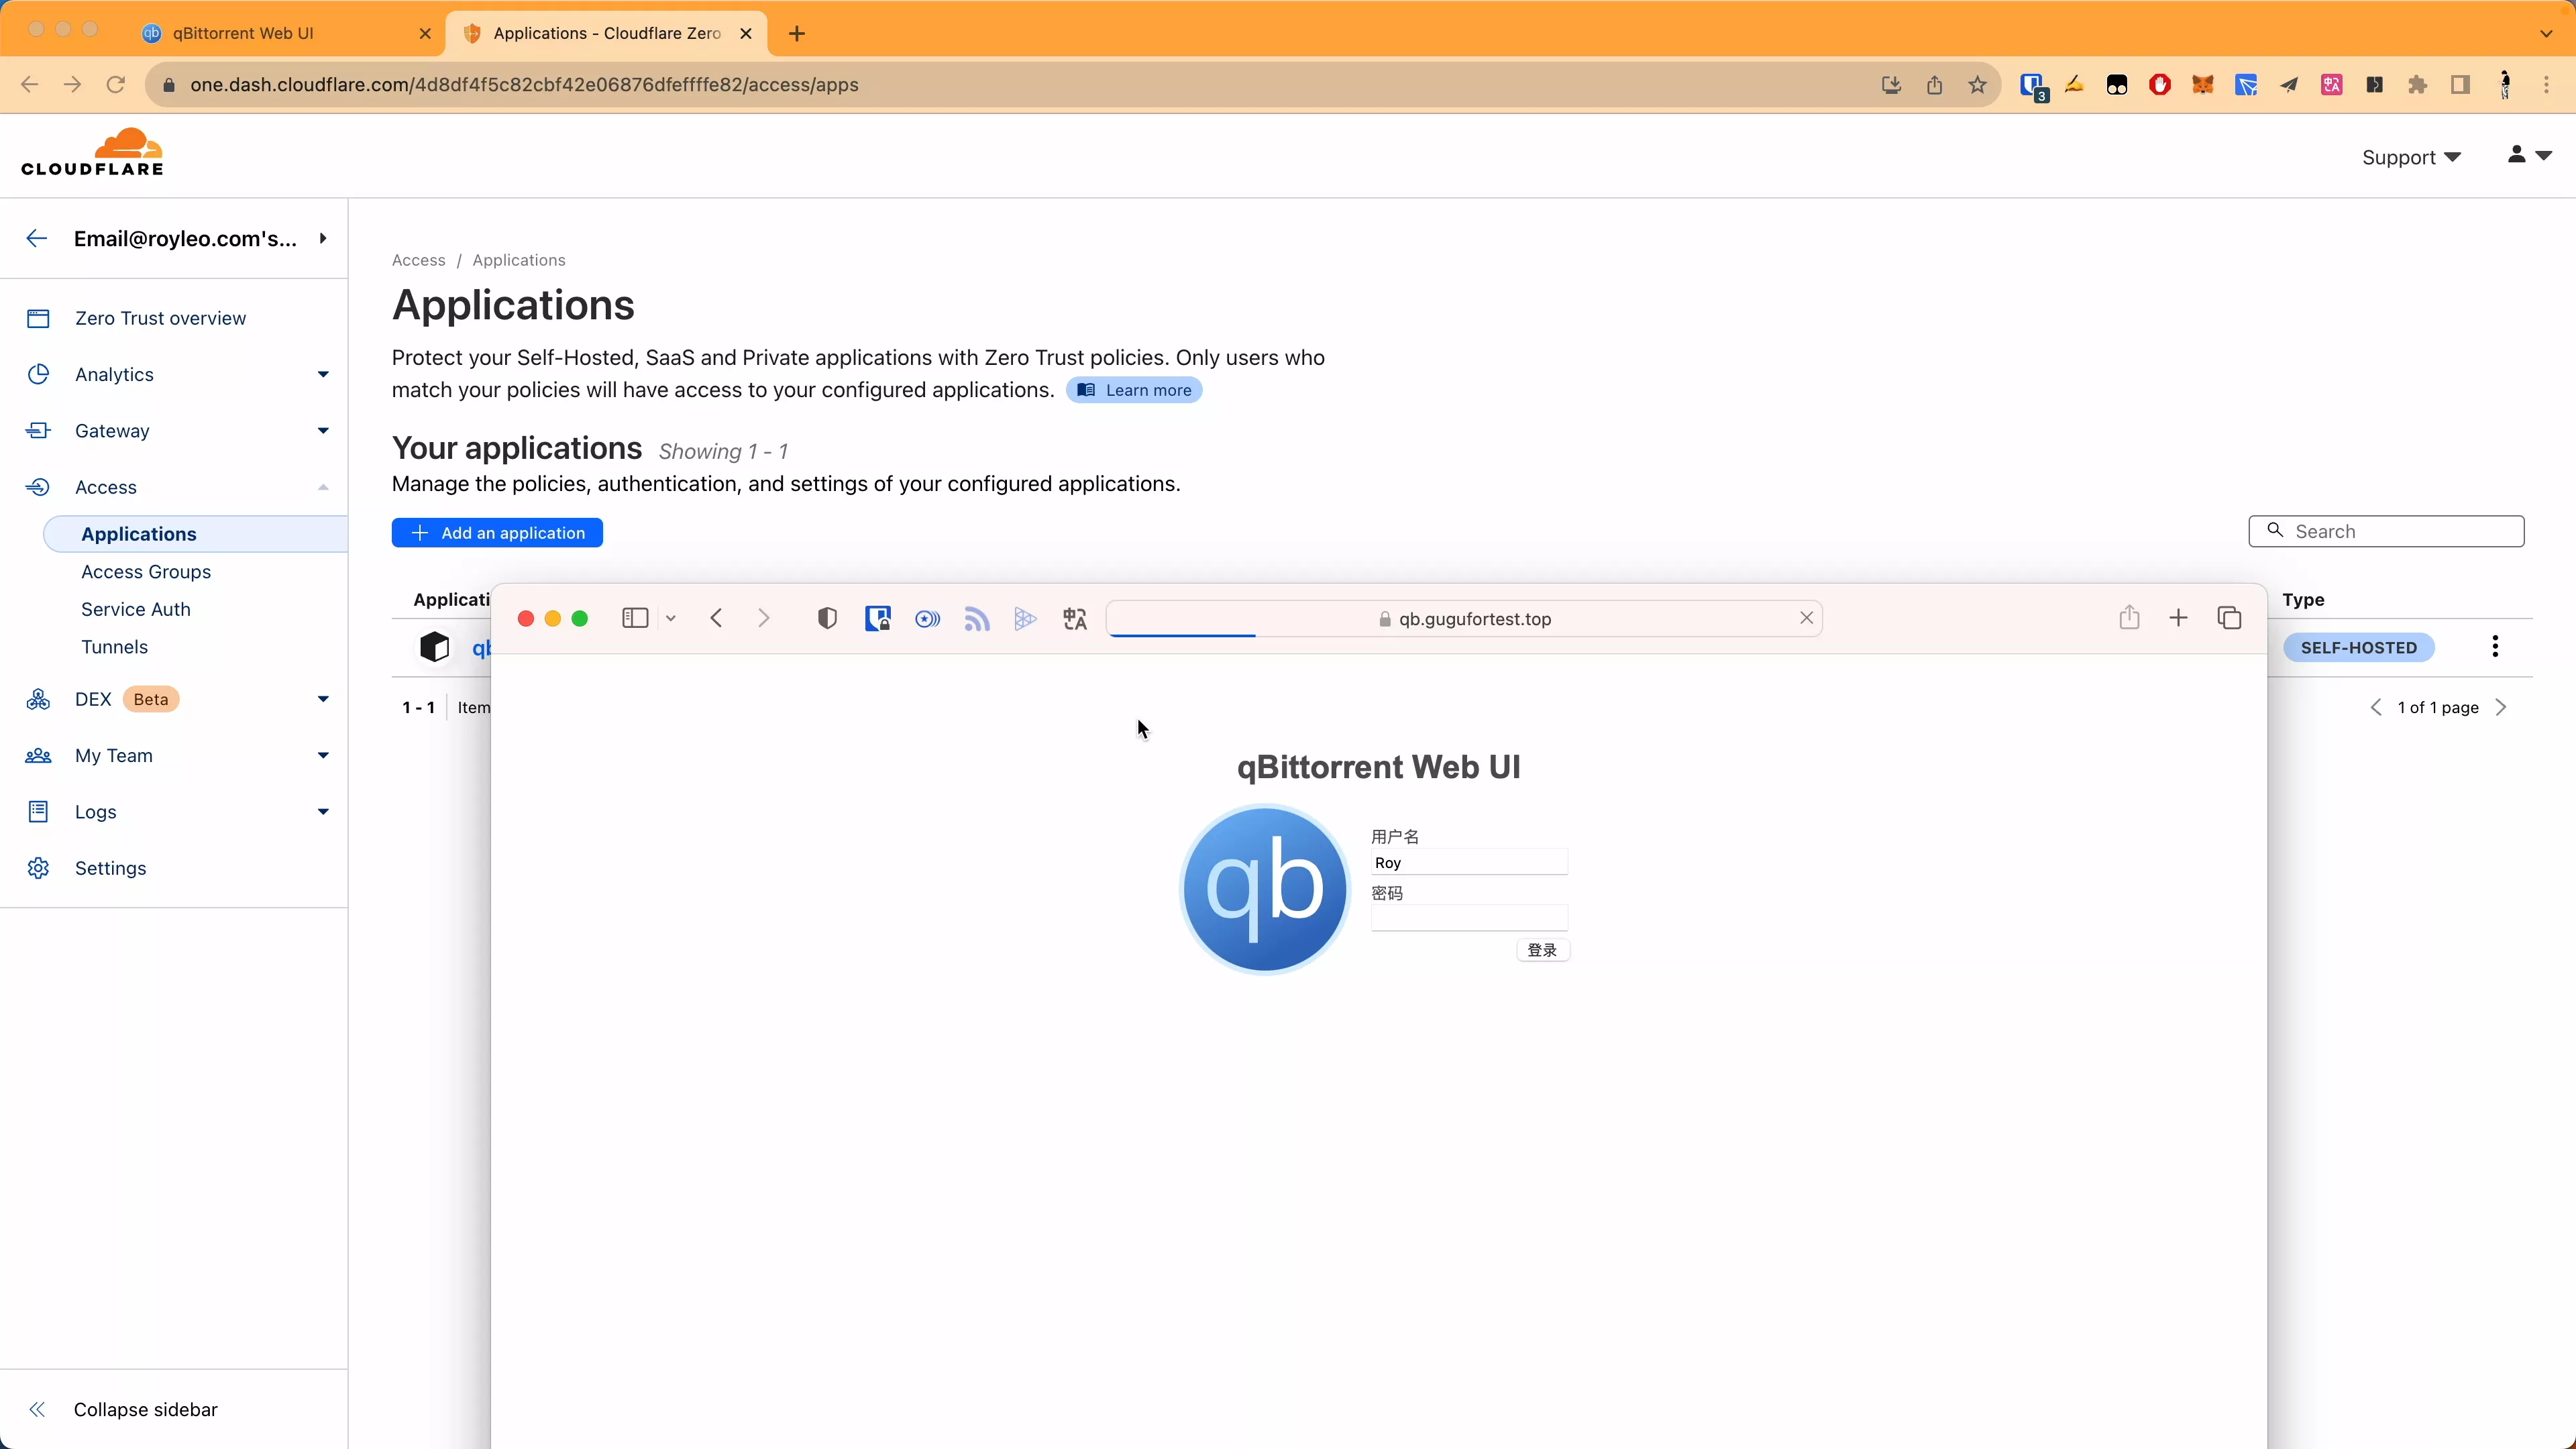Viewport: 2576px width, 1449px height.
Task: Bookmark this page with star icon
Action: pyautogui.click(x=1977, y=85)
